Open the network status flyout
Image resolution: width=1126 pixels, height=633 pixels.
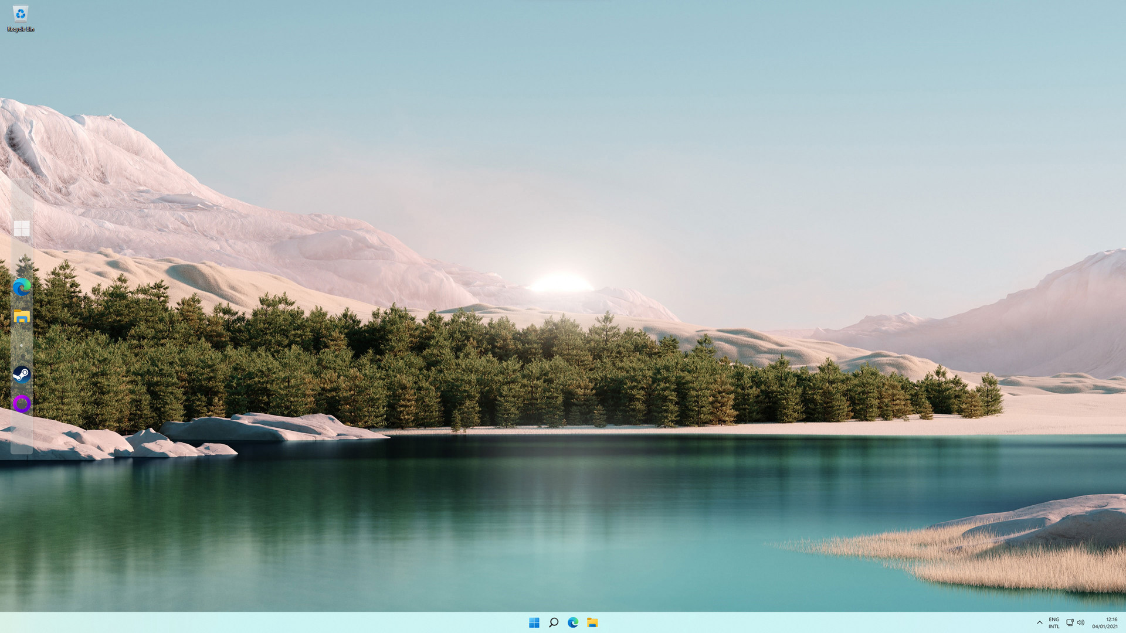[1070, 623]
